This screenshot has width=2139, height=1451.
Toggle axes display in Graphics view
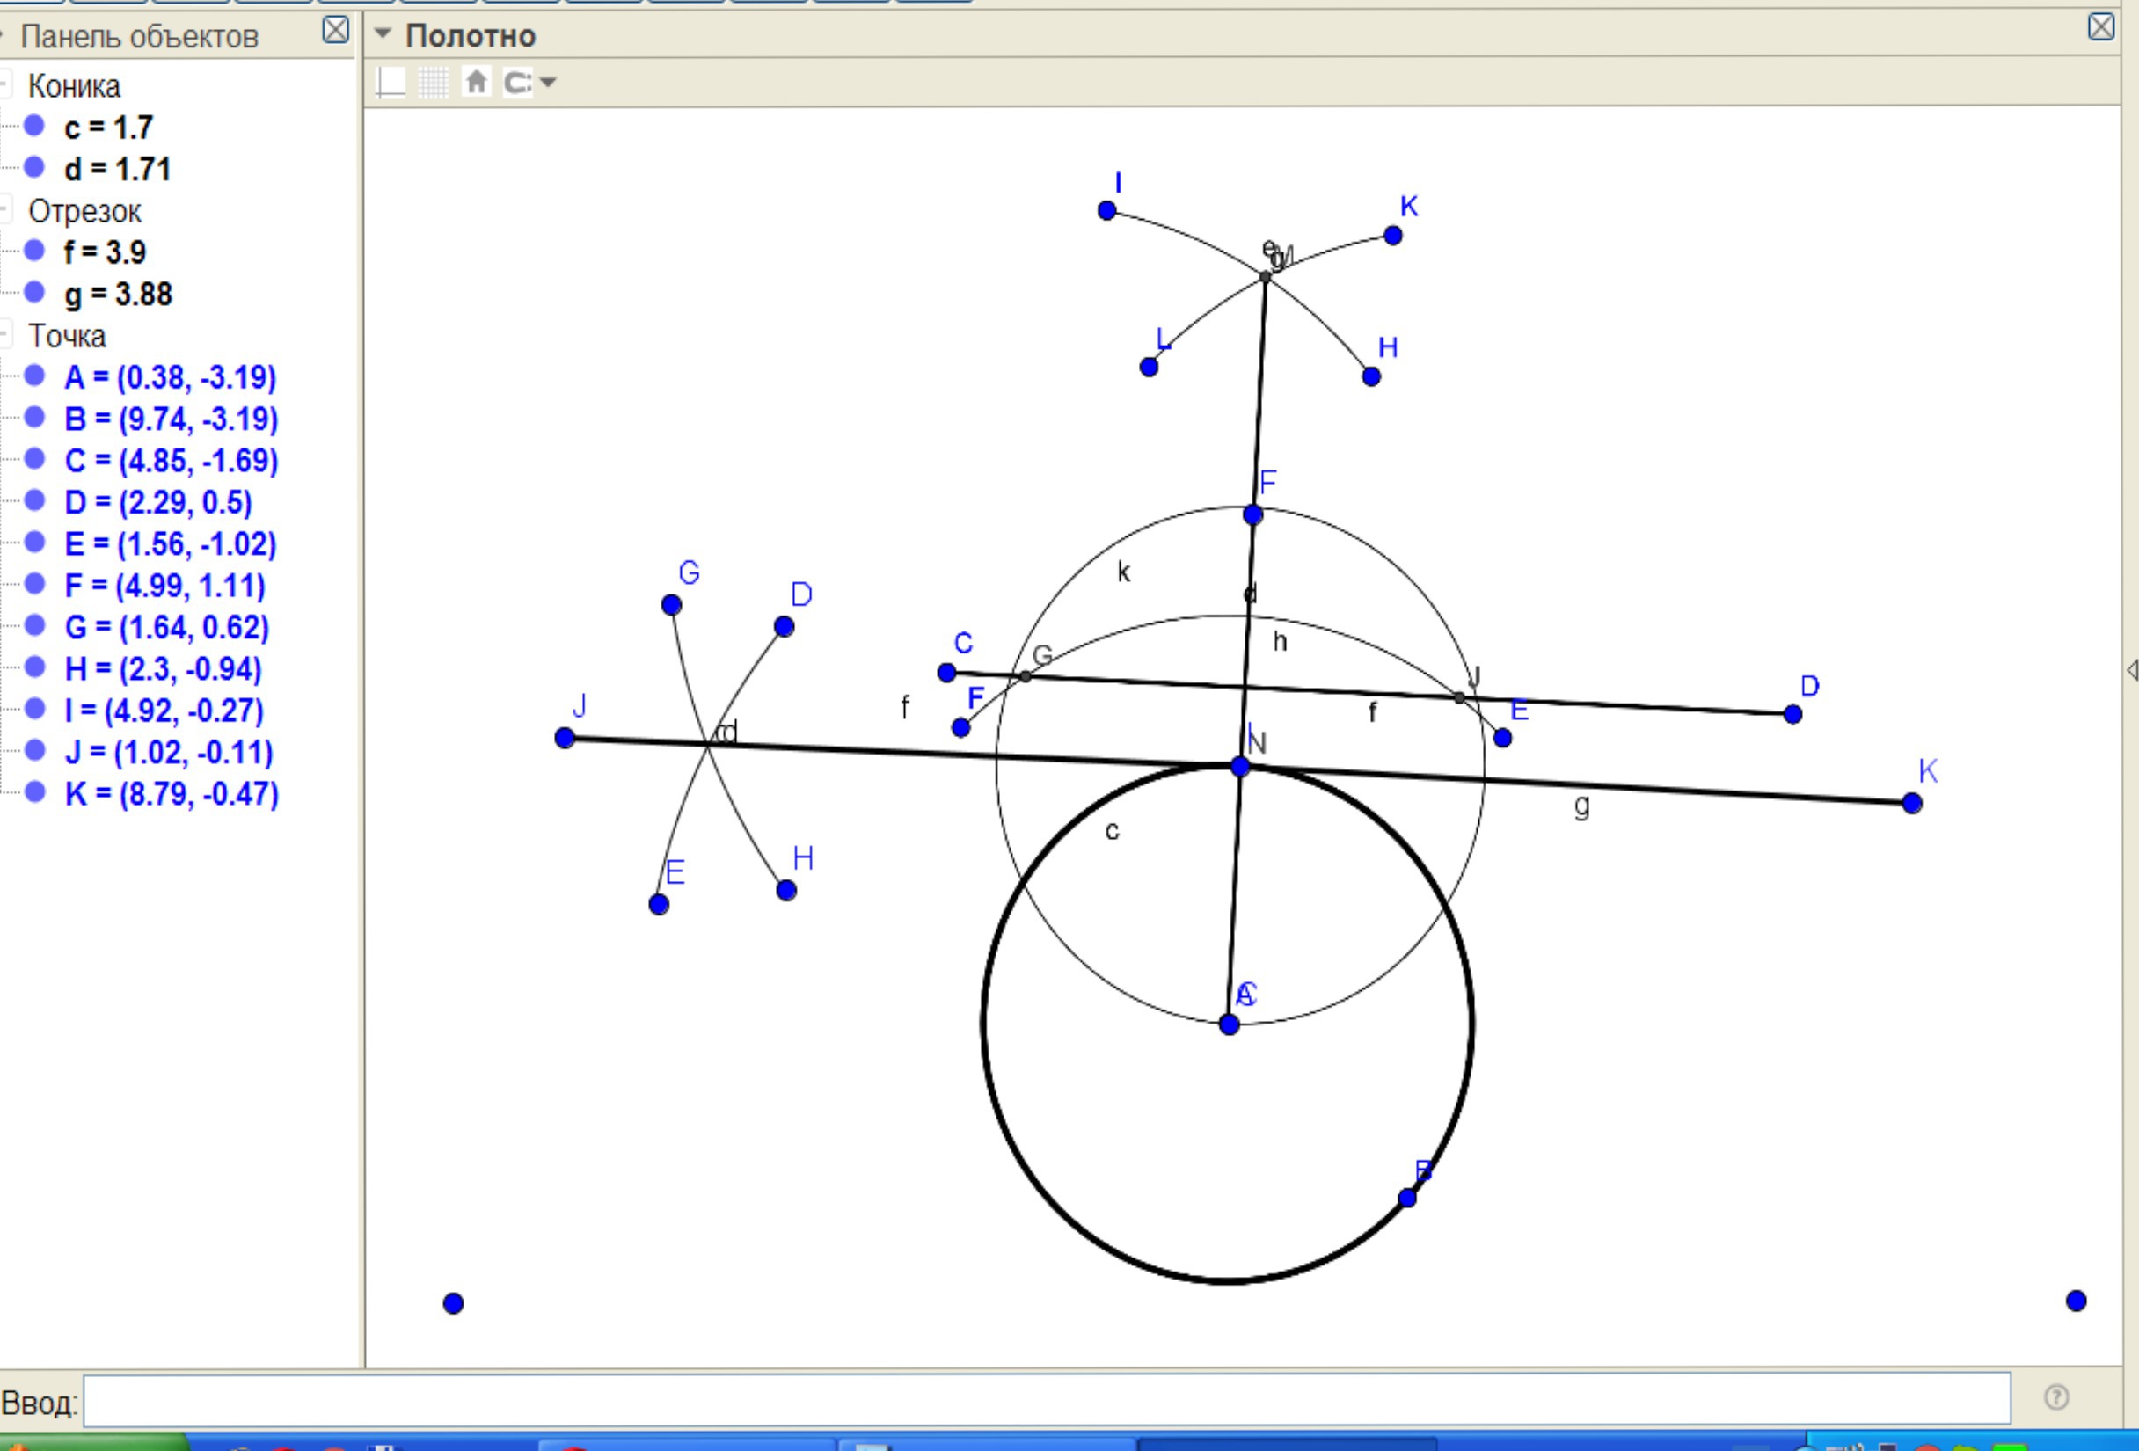(391, 83)
